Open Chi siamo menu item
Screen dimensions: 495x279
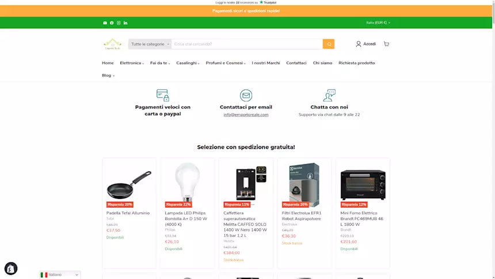point(322,63)
